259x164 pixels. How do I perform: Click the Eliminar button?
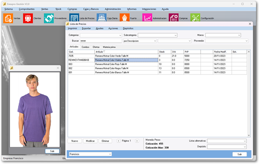(106, 141)
